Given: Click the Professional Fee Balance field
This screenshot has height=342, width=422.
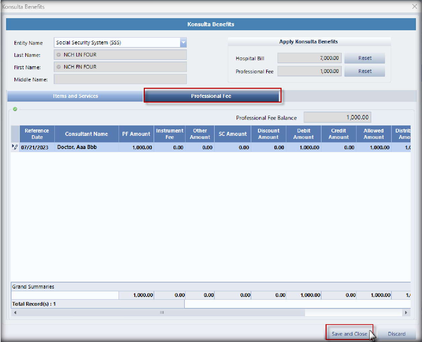Looking at the screenshot, I should point(337,117).
